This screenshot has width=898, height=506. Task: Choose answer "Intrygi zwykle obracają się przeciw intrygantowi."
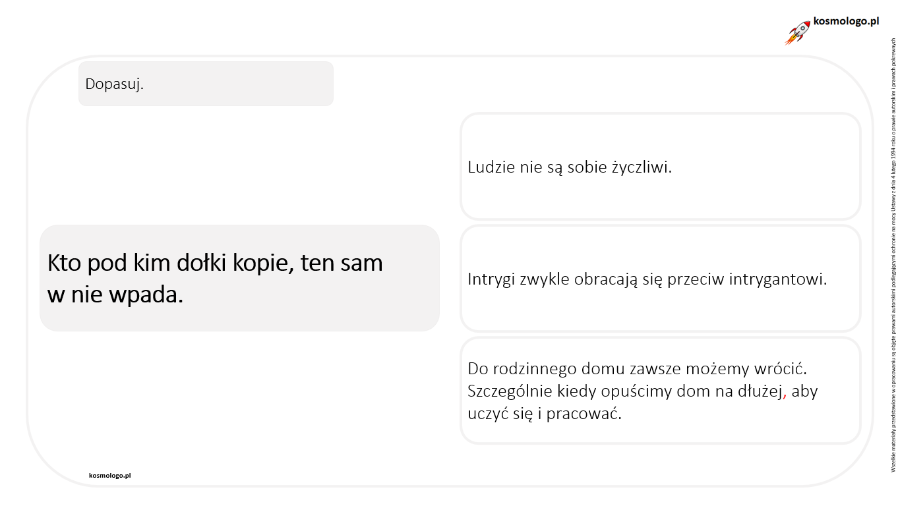pos(661,279)
